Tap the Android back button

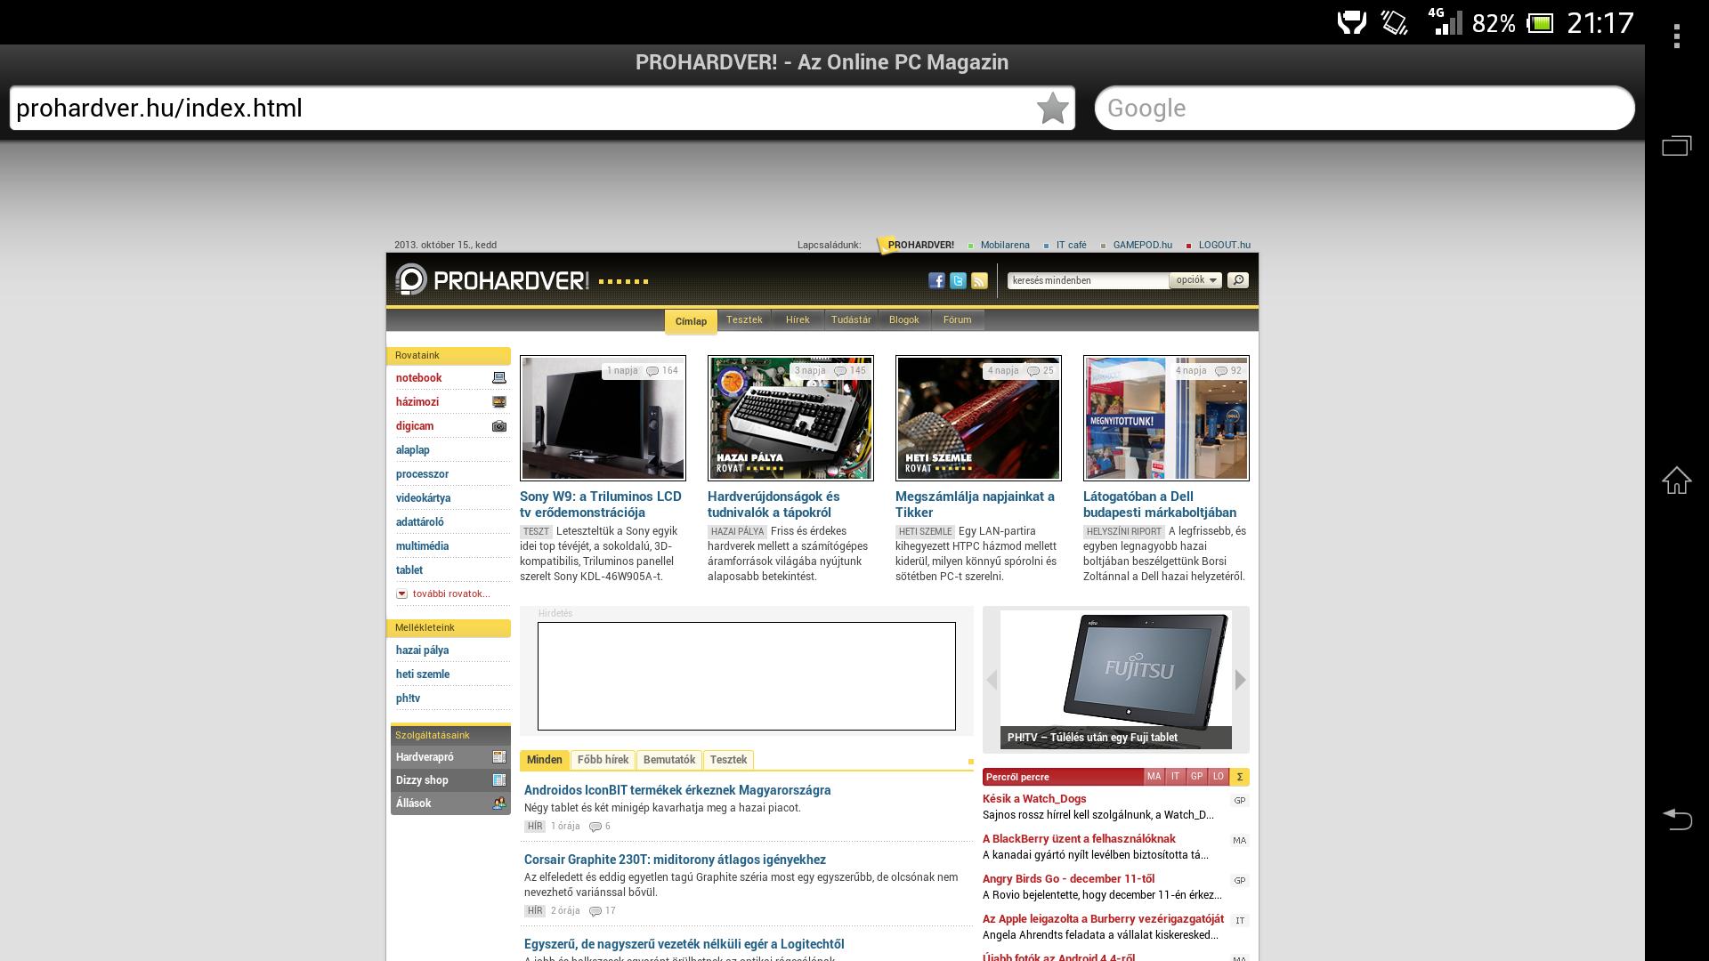[x=1677, y=819]
